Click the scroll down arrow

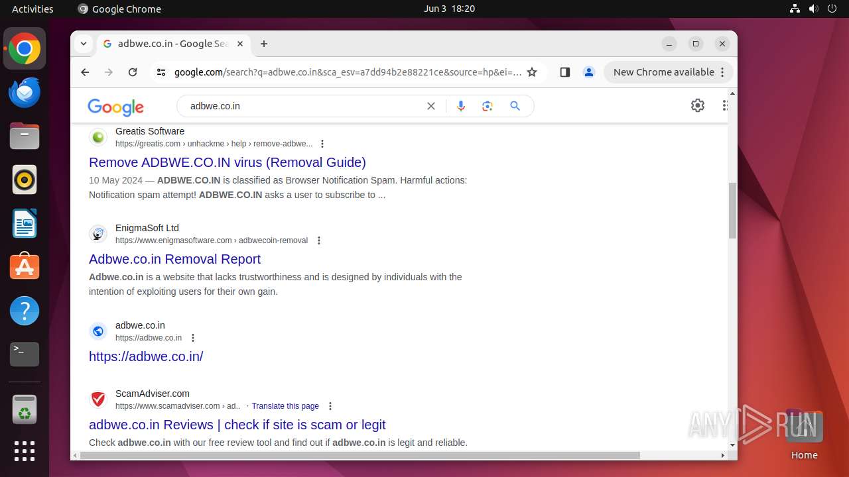[732, 445]
